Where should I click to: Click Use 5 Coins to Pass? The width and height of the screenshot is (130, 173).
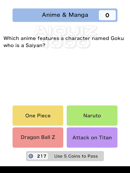point(76,156)
